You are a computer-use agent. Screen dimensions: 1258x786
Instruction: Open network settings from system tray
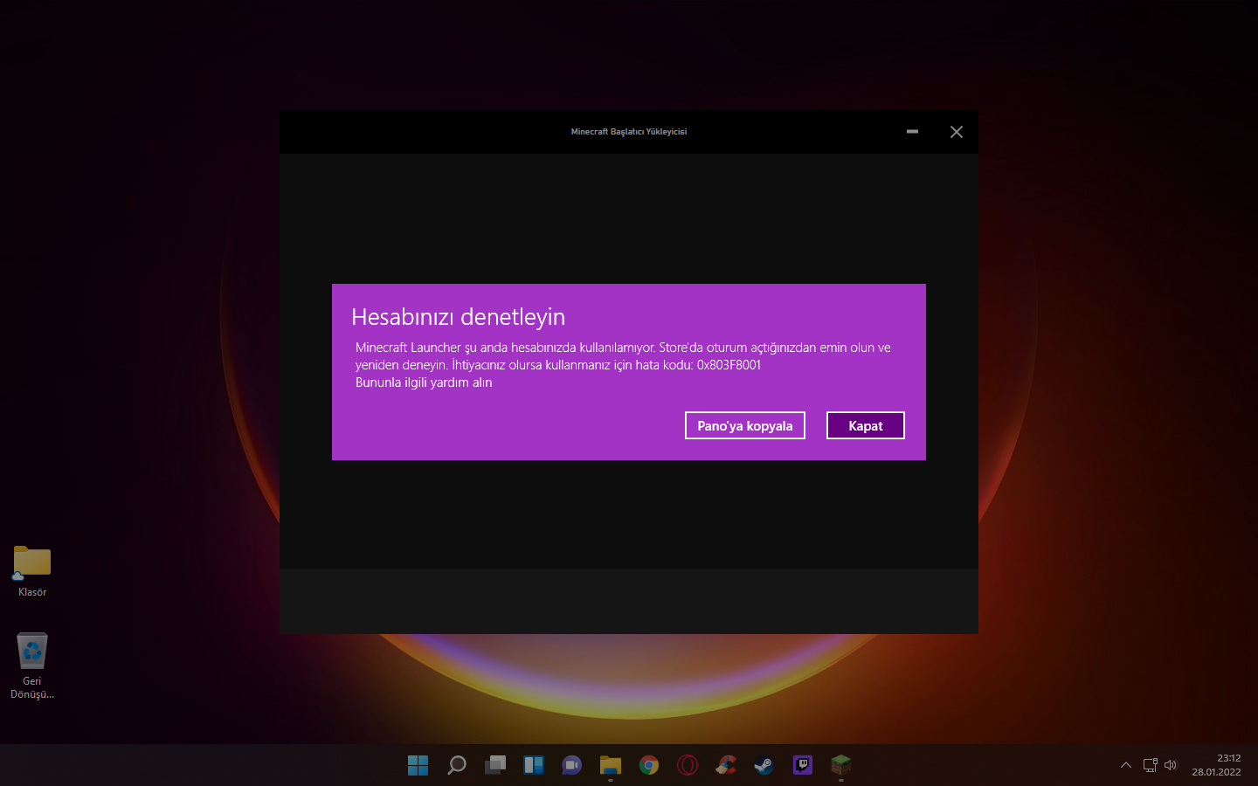point(1151,765)
